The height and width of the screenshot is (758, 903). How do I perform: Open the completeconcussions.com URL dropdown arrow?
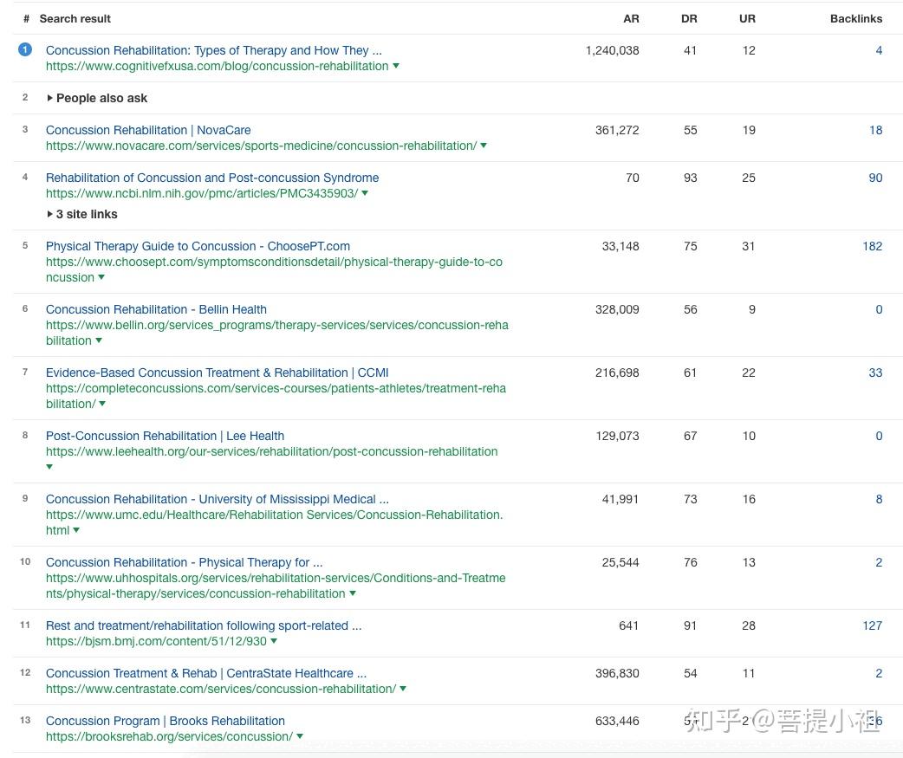[x=102, y=404]
